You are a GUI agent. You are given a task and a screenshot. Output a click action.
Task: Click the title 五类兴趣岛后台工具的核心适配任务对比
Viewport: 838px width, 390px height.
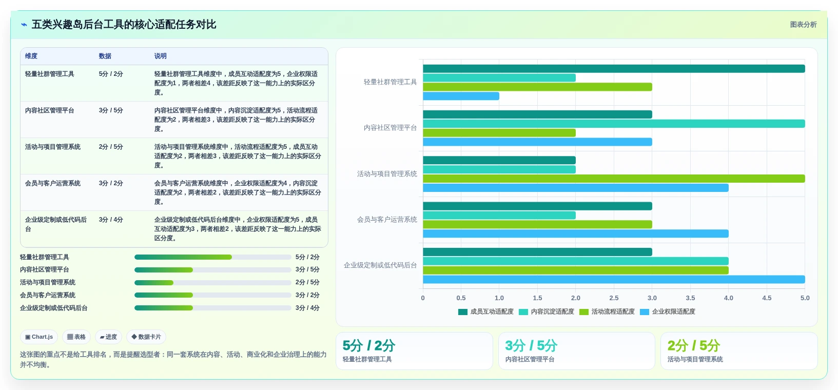tap(124, 25)
